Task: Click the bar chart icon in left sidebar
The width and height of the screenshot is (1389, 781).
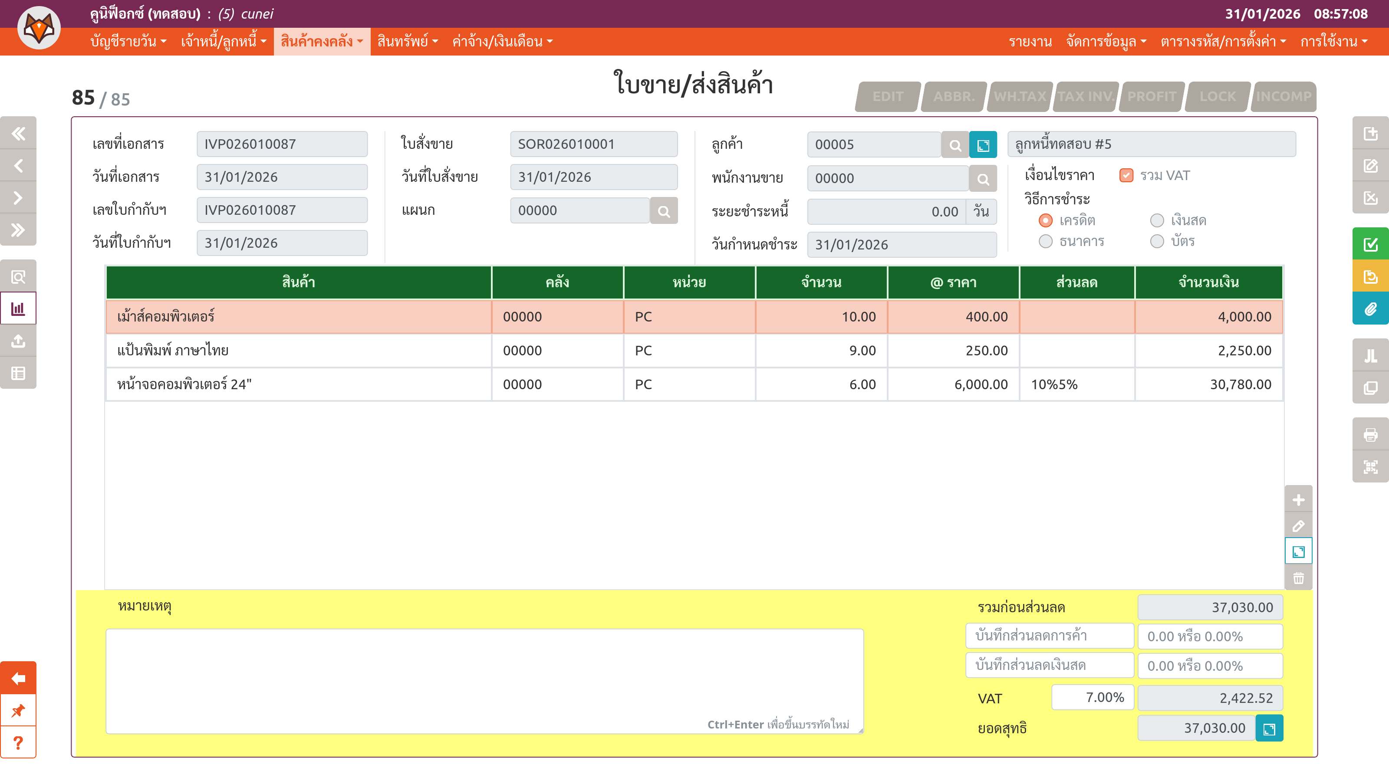Action: coord(18,309)
